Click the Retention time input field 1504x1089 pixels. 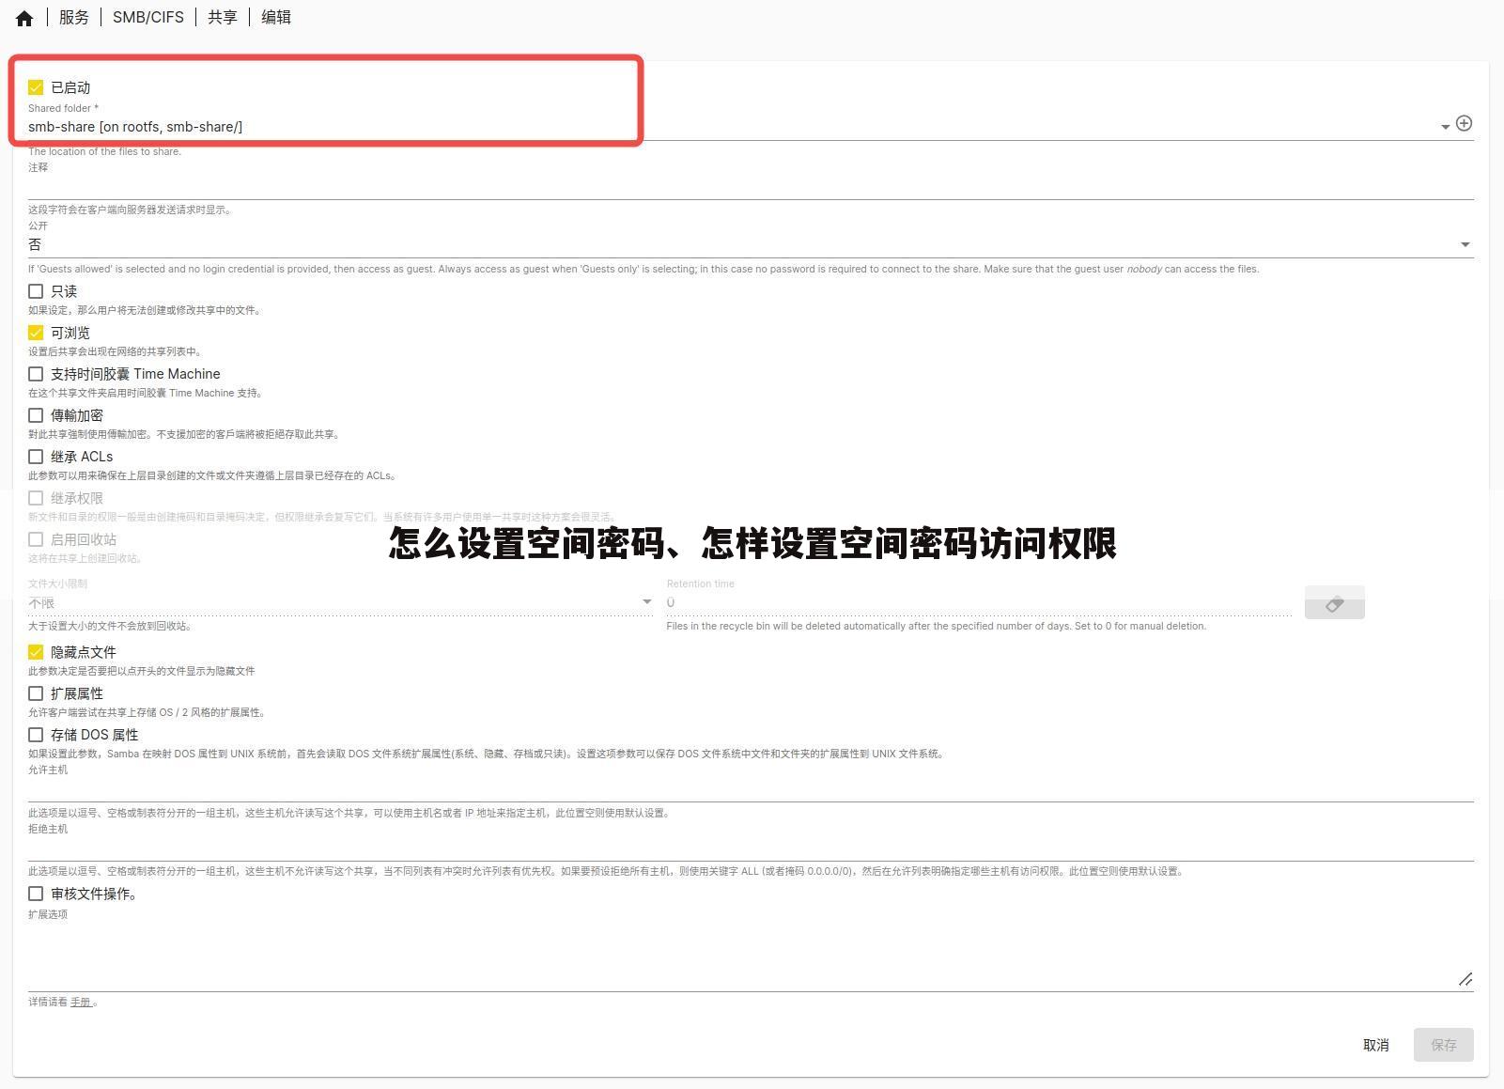click(x=979, y=602)
